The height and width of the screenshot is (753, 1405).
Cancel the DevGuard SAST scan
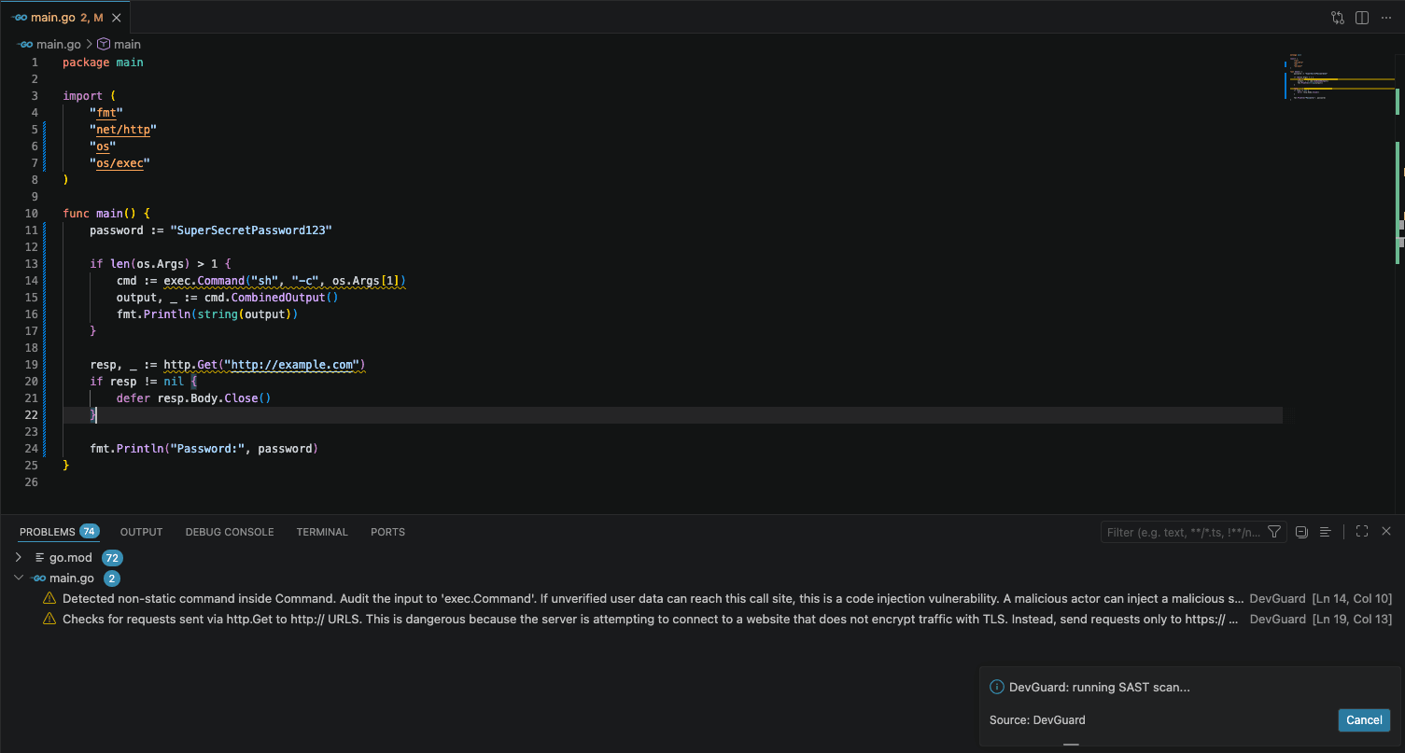(x=1364, y=719)
